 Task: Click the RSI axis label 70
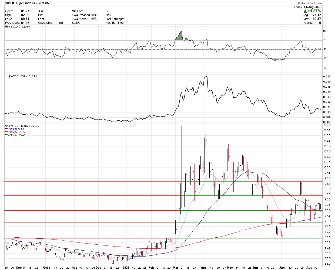coord(325,40)
